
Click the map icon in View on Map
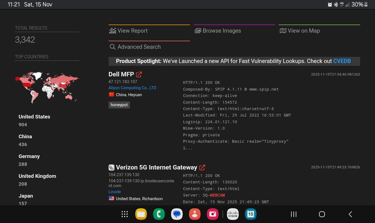pyautogui.click(x=283, y=31)
